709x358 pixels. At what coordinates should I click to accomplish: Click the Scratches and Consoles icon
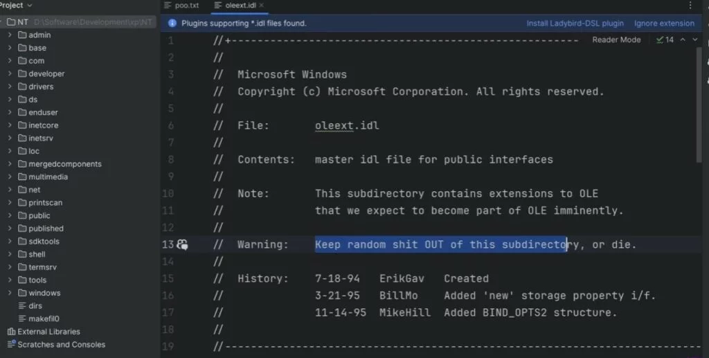coord(10,344)
